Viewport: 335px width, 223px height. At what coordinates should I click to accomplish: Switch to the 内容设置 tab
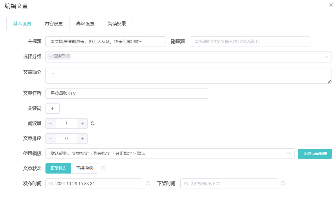[54, 23]
